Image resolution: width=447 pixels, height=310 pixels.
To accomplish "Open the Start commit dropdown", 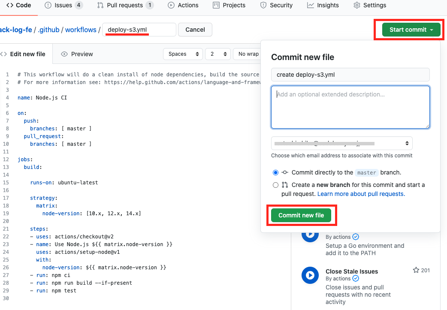I will point(411,30).
